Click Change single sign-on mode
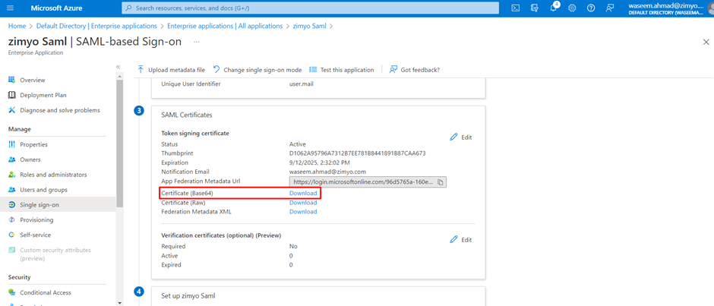Viewport: 714px width, 306px height. click(257, 70)
